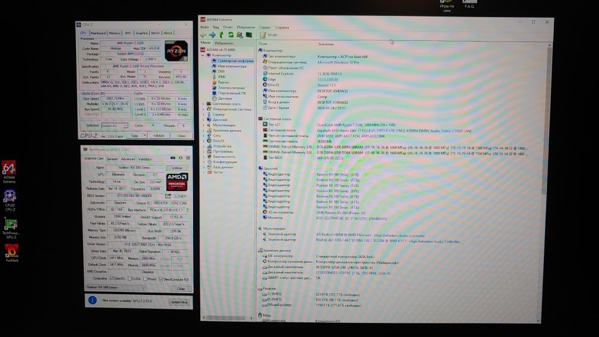
Task: Click the AIDA64 Back arrow toolbar icon
Action: point(204,35)
